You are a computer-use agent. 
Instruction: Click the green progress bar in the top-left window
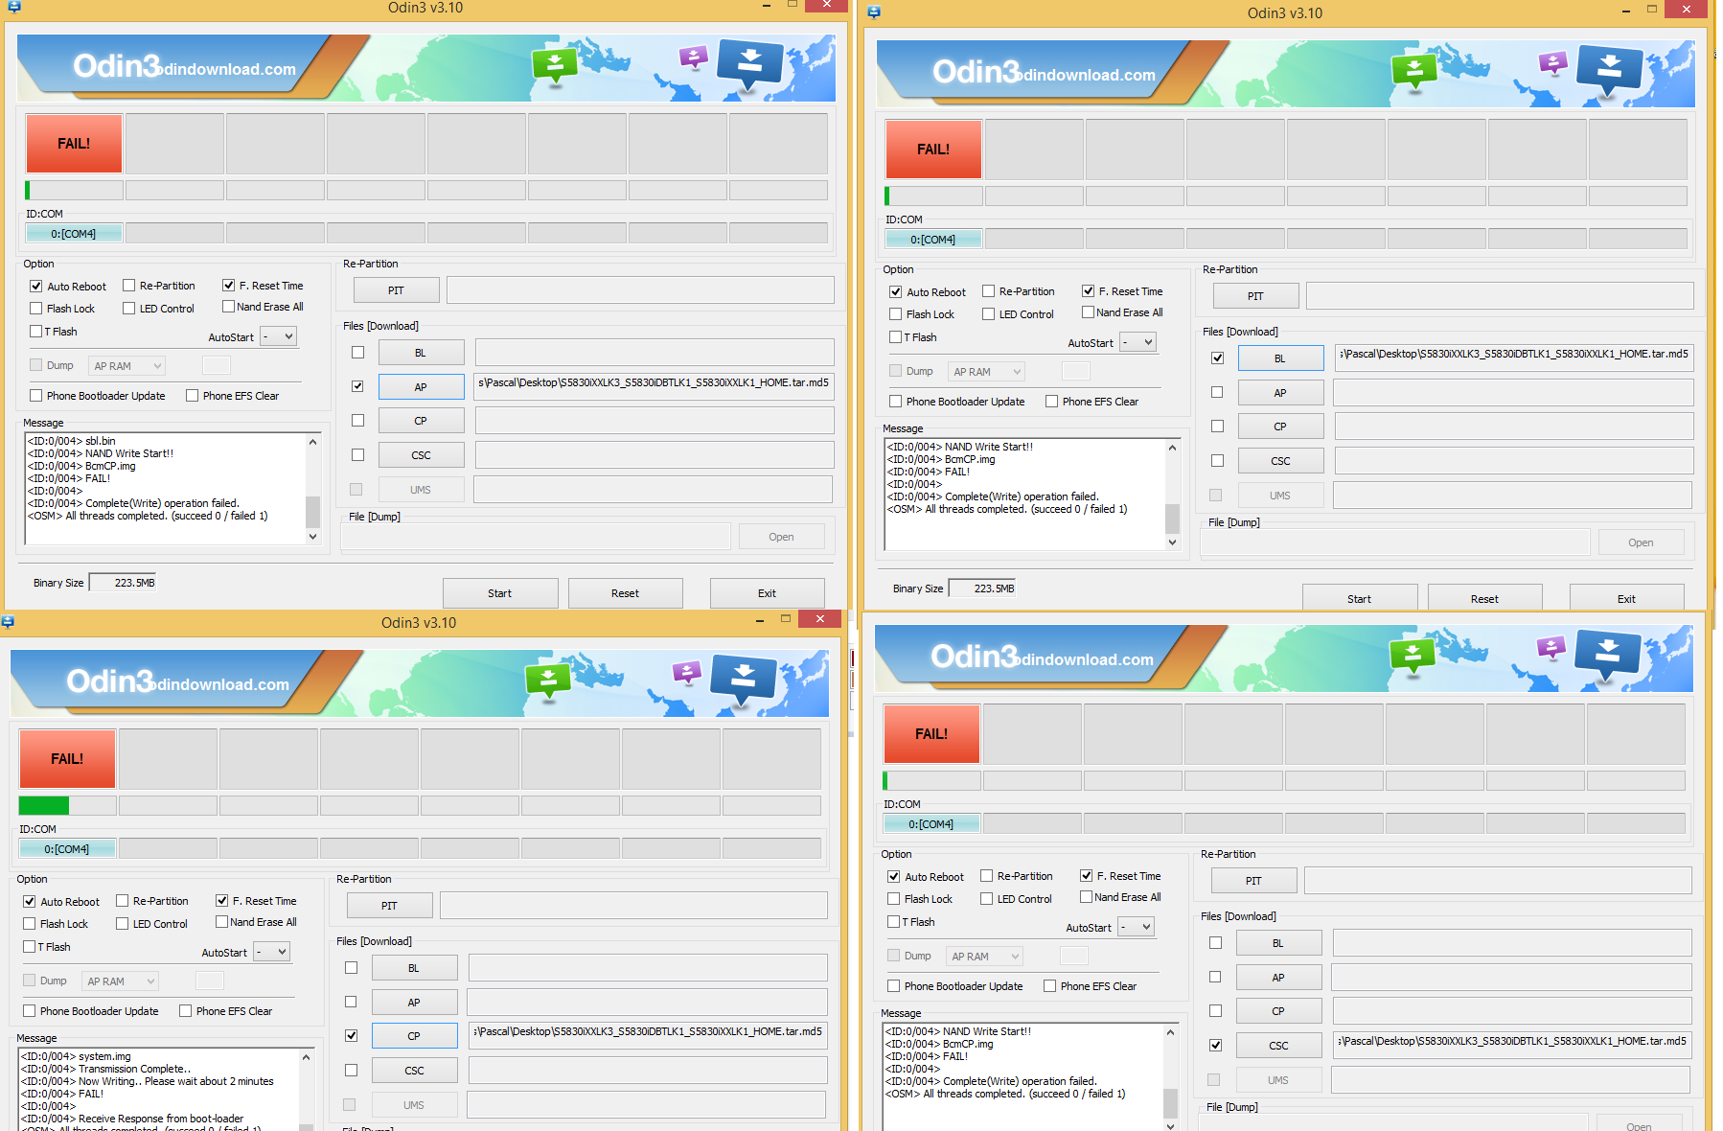(x=28, y=191)
